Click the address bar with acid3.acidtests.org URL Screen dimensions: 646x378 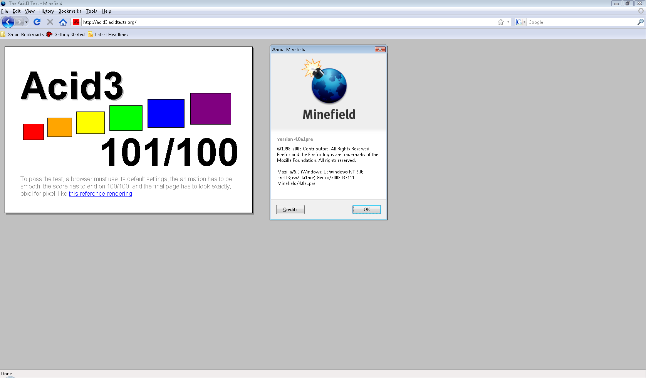[289, 22]
